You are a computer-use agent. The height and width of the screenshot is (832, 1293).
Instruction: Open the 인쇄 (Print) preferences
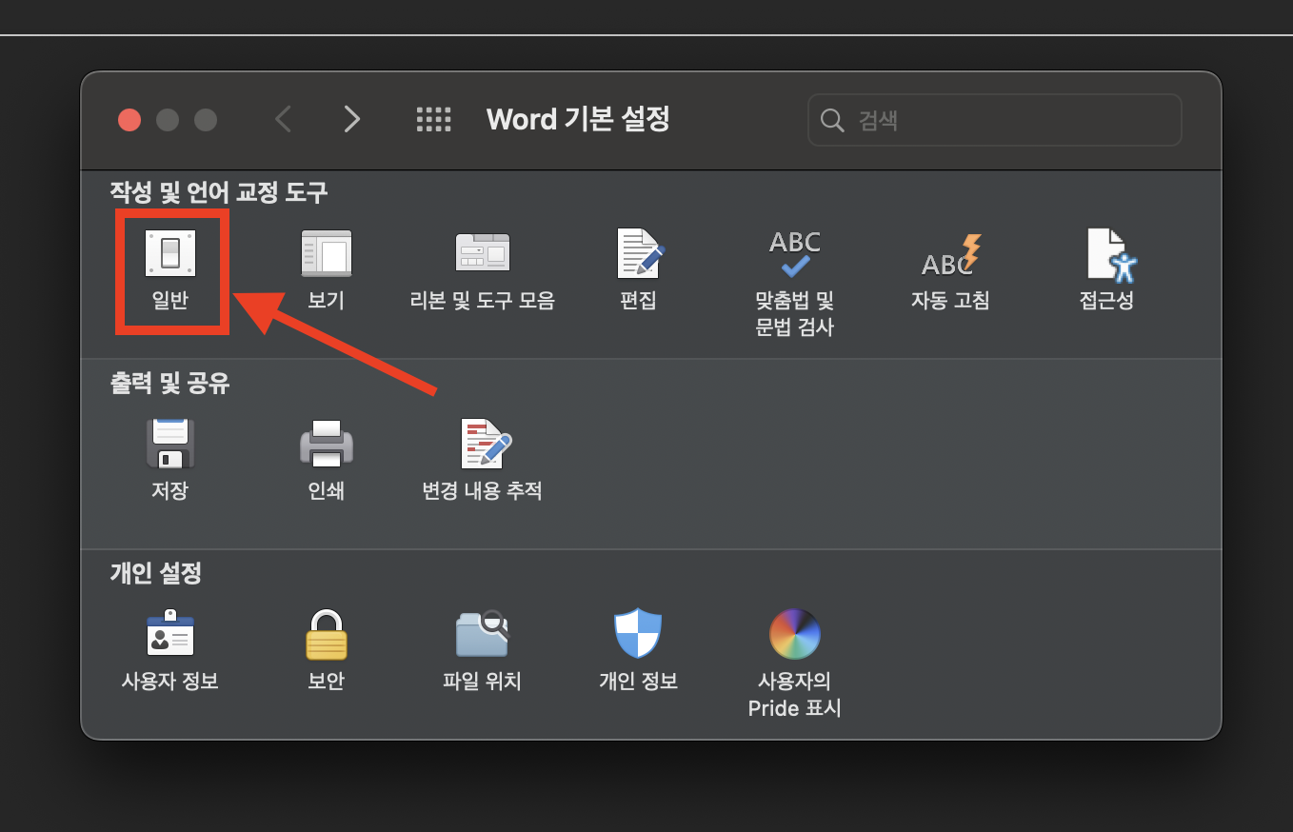coord(327,461)
